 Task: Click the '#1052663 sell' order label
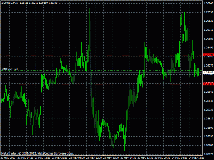[x=10, y=69]
